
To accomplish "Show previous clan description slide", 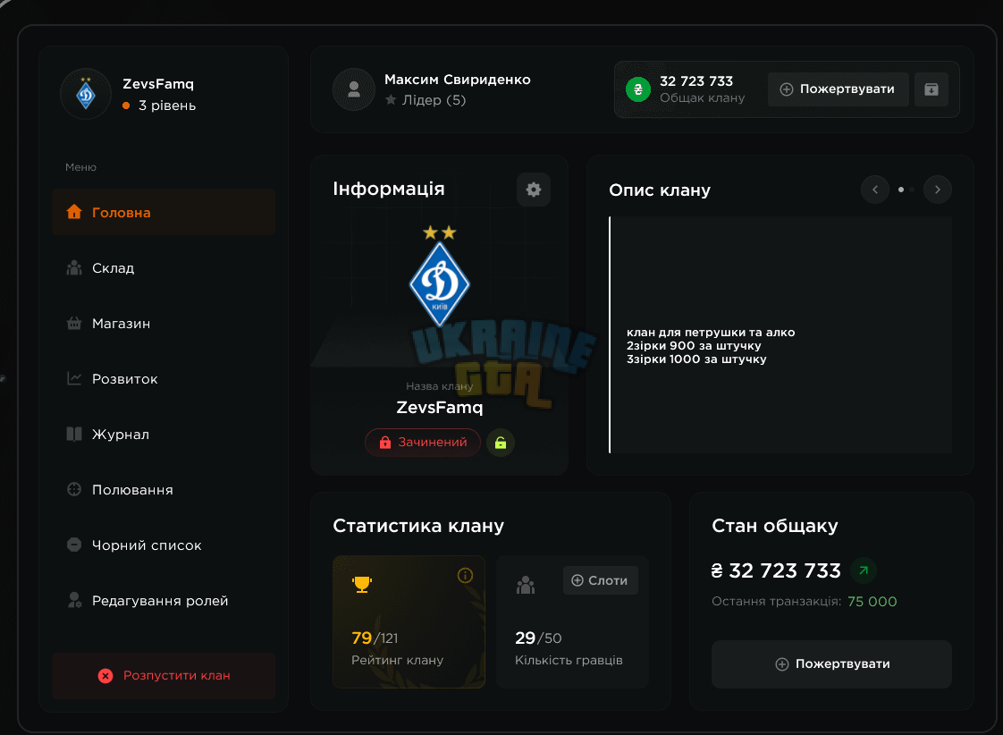I will pyautogui.click(x=875, y=190).
